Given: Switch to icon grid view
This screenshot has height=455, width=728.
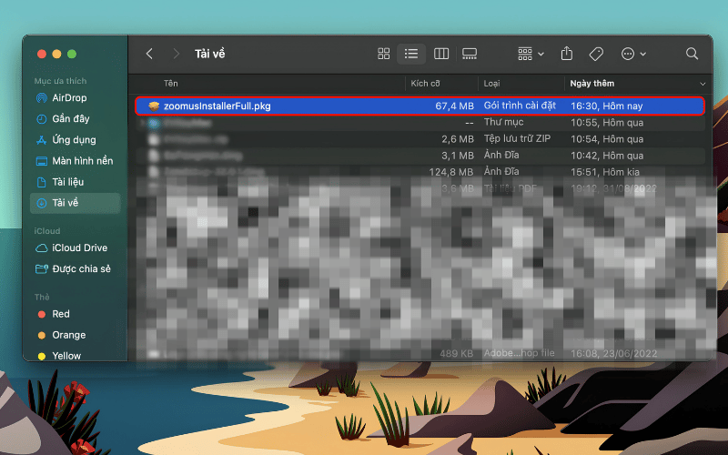Looking at the screenshot, I should 383,54.
